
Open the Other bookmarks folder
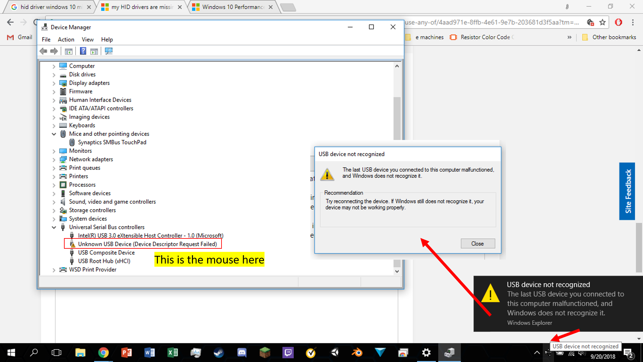click(609, 37)
